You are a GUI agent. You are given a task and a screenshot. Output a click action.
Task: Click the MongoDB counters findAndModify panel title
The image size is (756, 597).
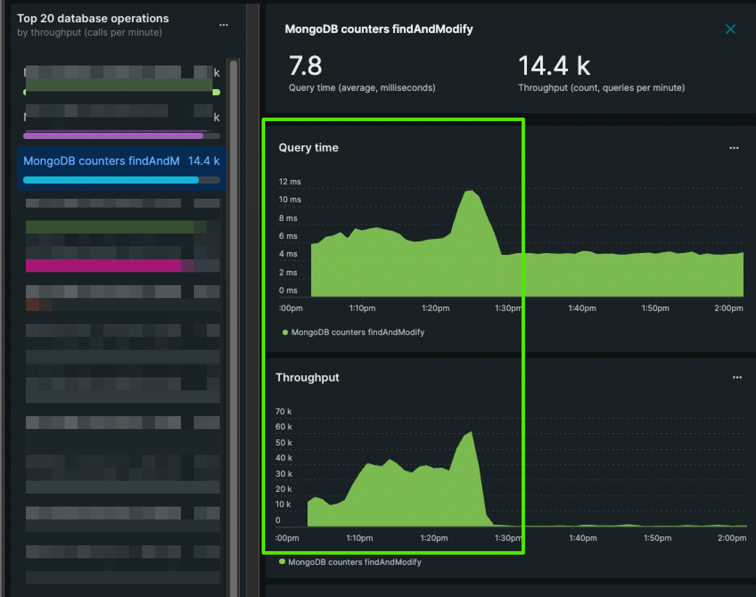379,29
